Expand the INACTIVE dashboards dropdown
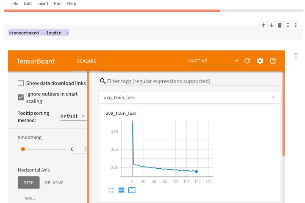 pyautogui.click(x=213, y=61)
